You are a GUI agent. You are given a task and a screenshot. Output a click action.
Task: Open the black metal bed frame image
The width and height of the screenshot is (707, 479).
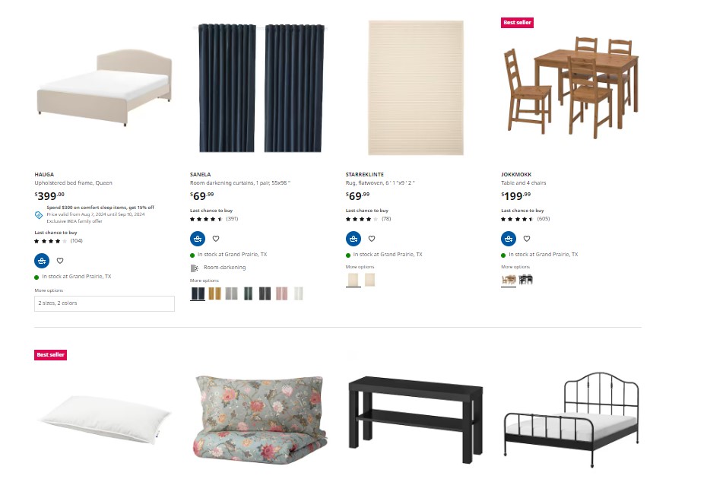[x=571, y=420]
